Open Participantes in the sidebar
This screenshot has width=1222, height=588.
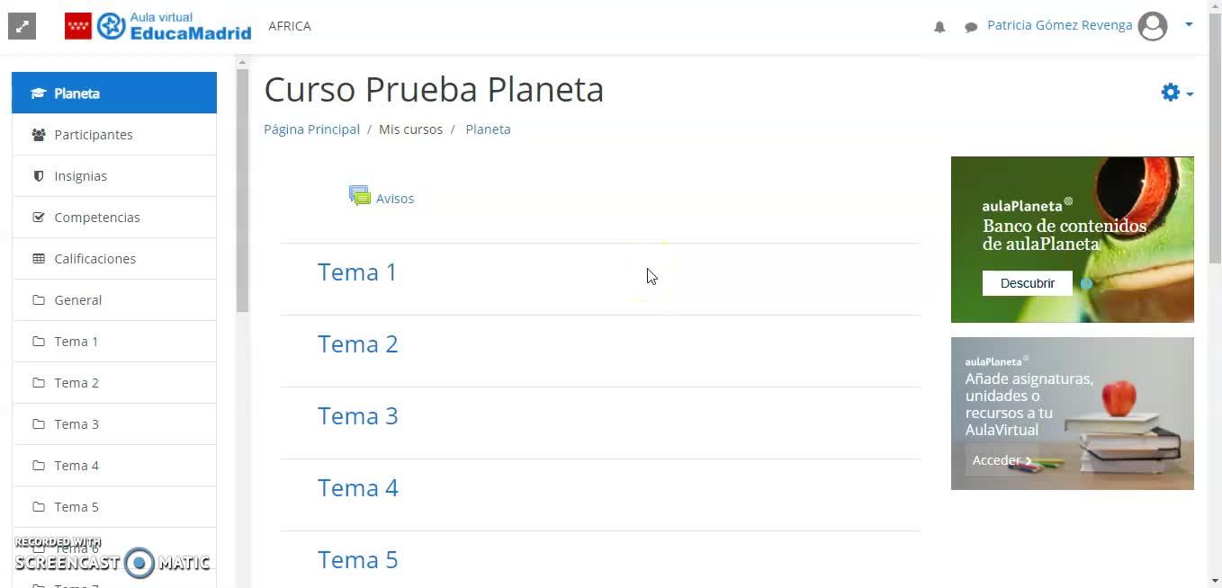(x=94, y=135)
